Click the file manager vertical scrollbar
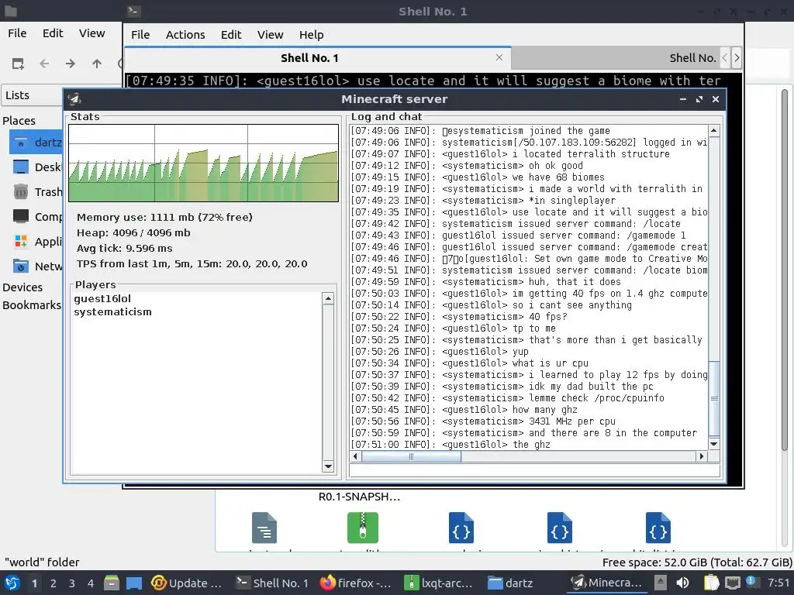The image size is (794, 595). [785, 268]
